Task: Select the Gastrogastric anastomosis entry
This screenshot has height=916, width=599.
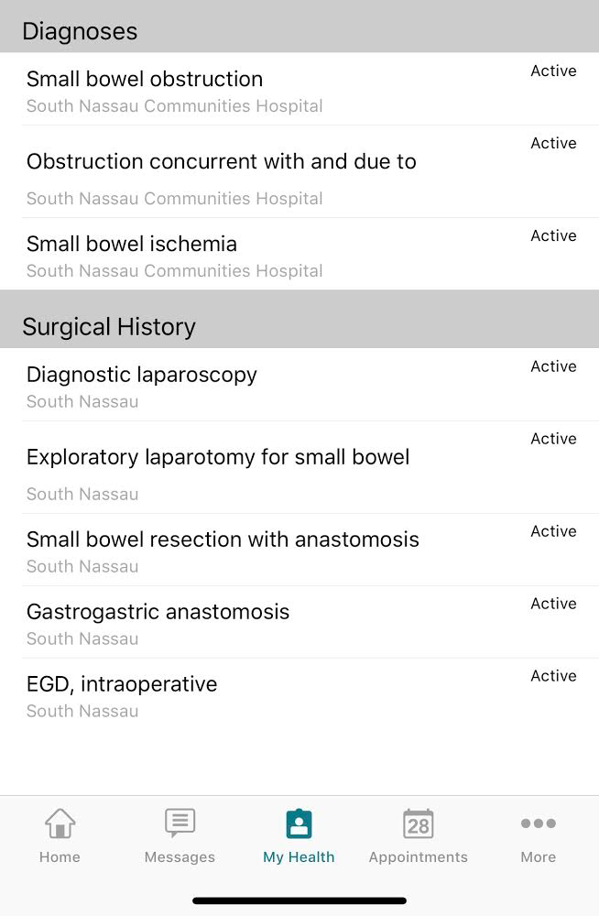Action: coord(299,622)
